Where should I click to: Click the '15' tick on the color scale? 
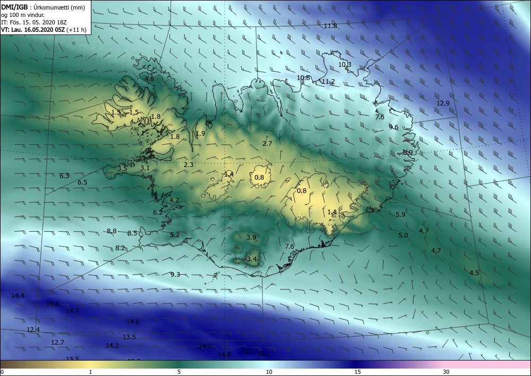[x=357, y=372]
